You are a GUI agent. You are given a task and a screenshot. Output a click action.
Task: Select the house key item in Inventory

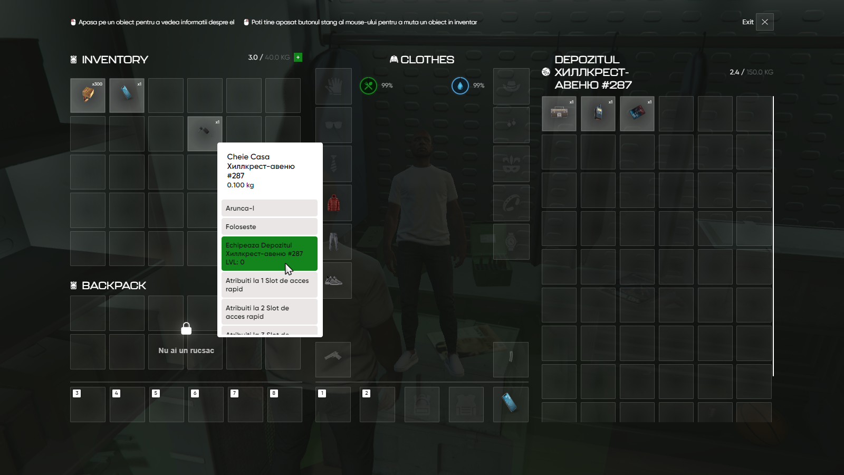[205, 134]
